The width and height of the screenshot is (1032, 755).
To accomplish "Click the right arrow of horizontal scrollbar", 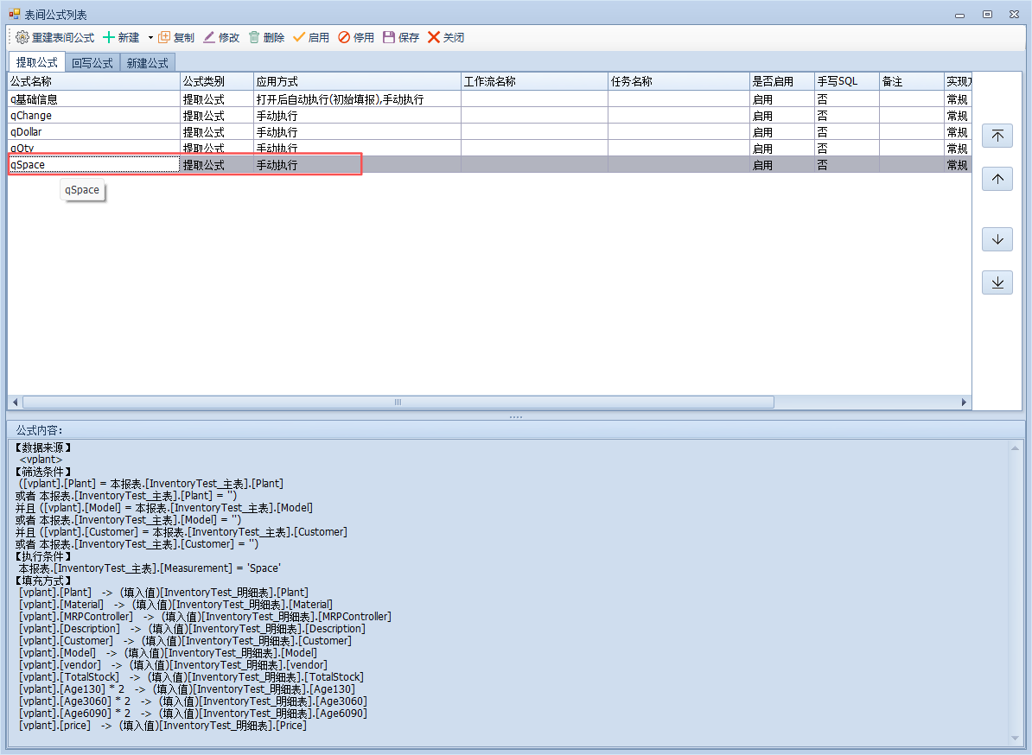I will click(x=964, y=402).
